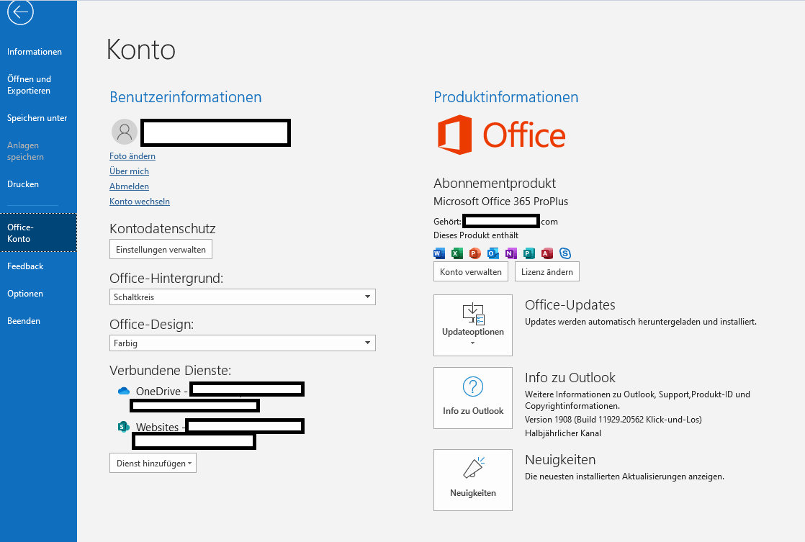Screen dimensions: 805x542
Task: Click the Version 1908 build text
Action: pos(613,420)
